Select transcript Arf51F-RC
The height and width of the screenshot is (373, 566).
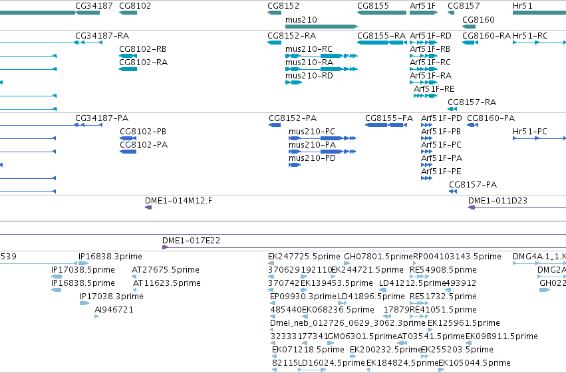(430, 62)
